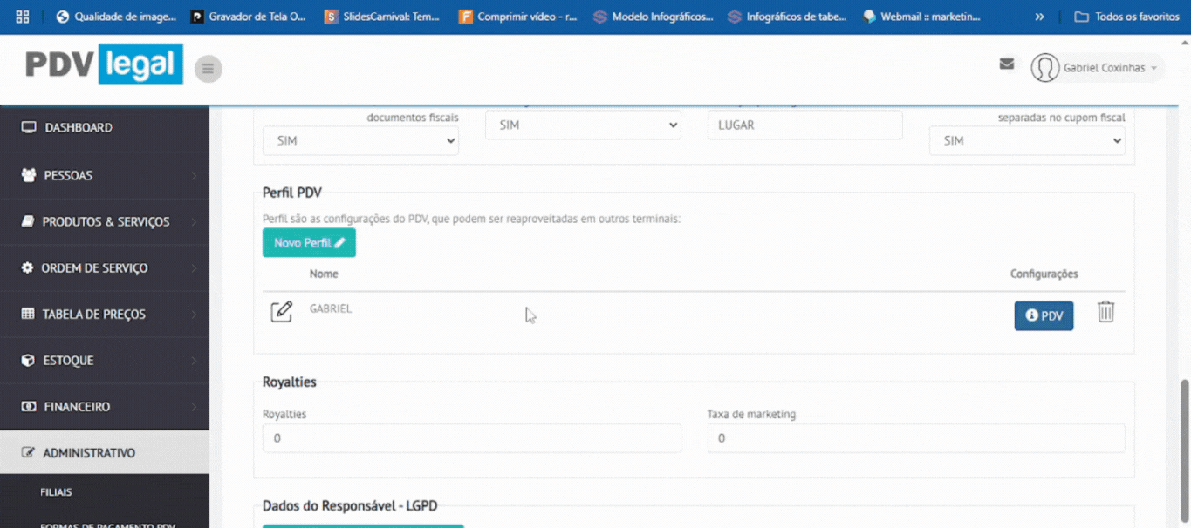Open the mail envelope icon
Viewport: 1191px width, 528px height.
pyautogui.click(x=1006, y=64)
